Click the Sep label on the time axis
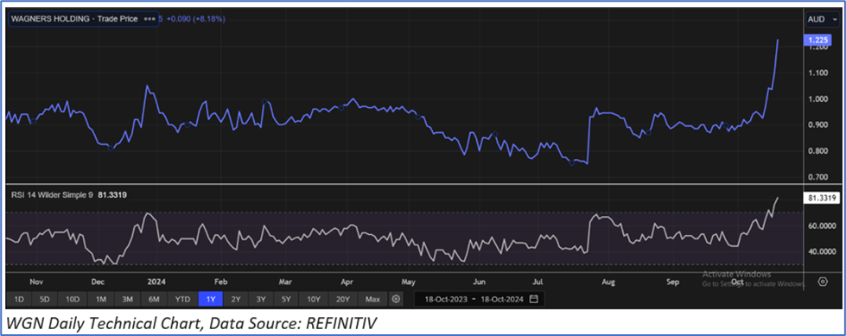Image resolution: width=846 pixels, height=336 pixels. pyautogui.click(x=672, y=282)
